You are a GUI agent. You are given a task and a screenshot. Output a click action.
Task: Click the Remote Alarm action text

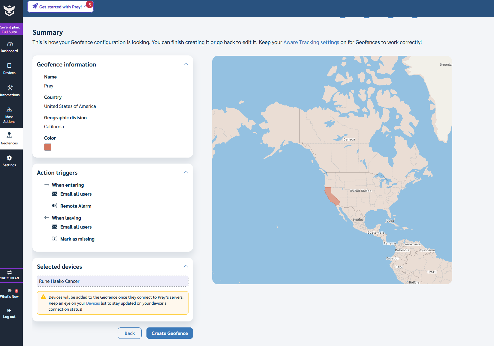[76, 206]
